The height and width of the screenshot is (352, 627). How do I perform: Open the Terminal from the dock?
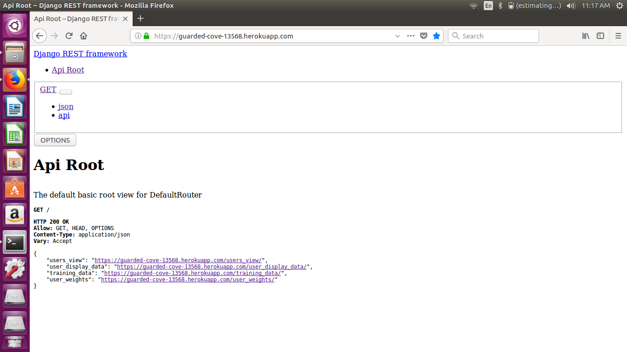click(15, 242)
